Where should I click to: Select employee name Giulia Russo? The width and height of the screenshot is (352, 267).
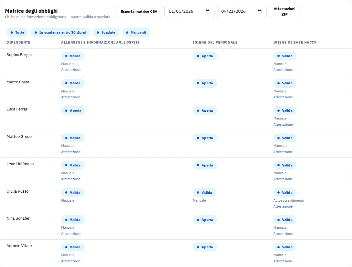pyautogui.click(x=17, y=191)
